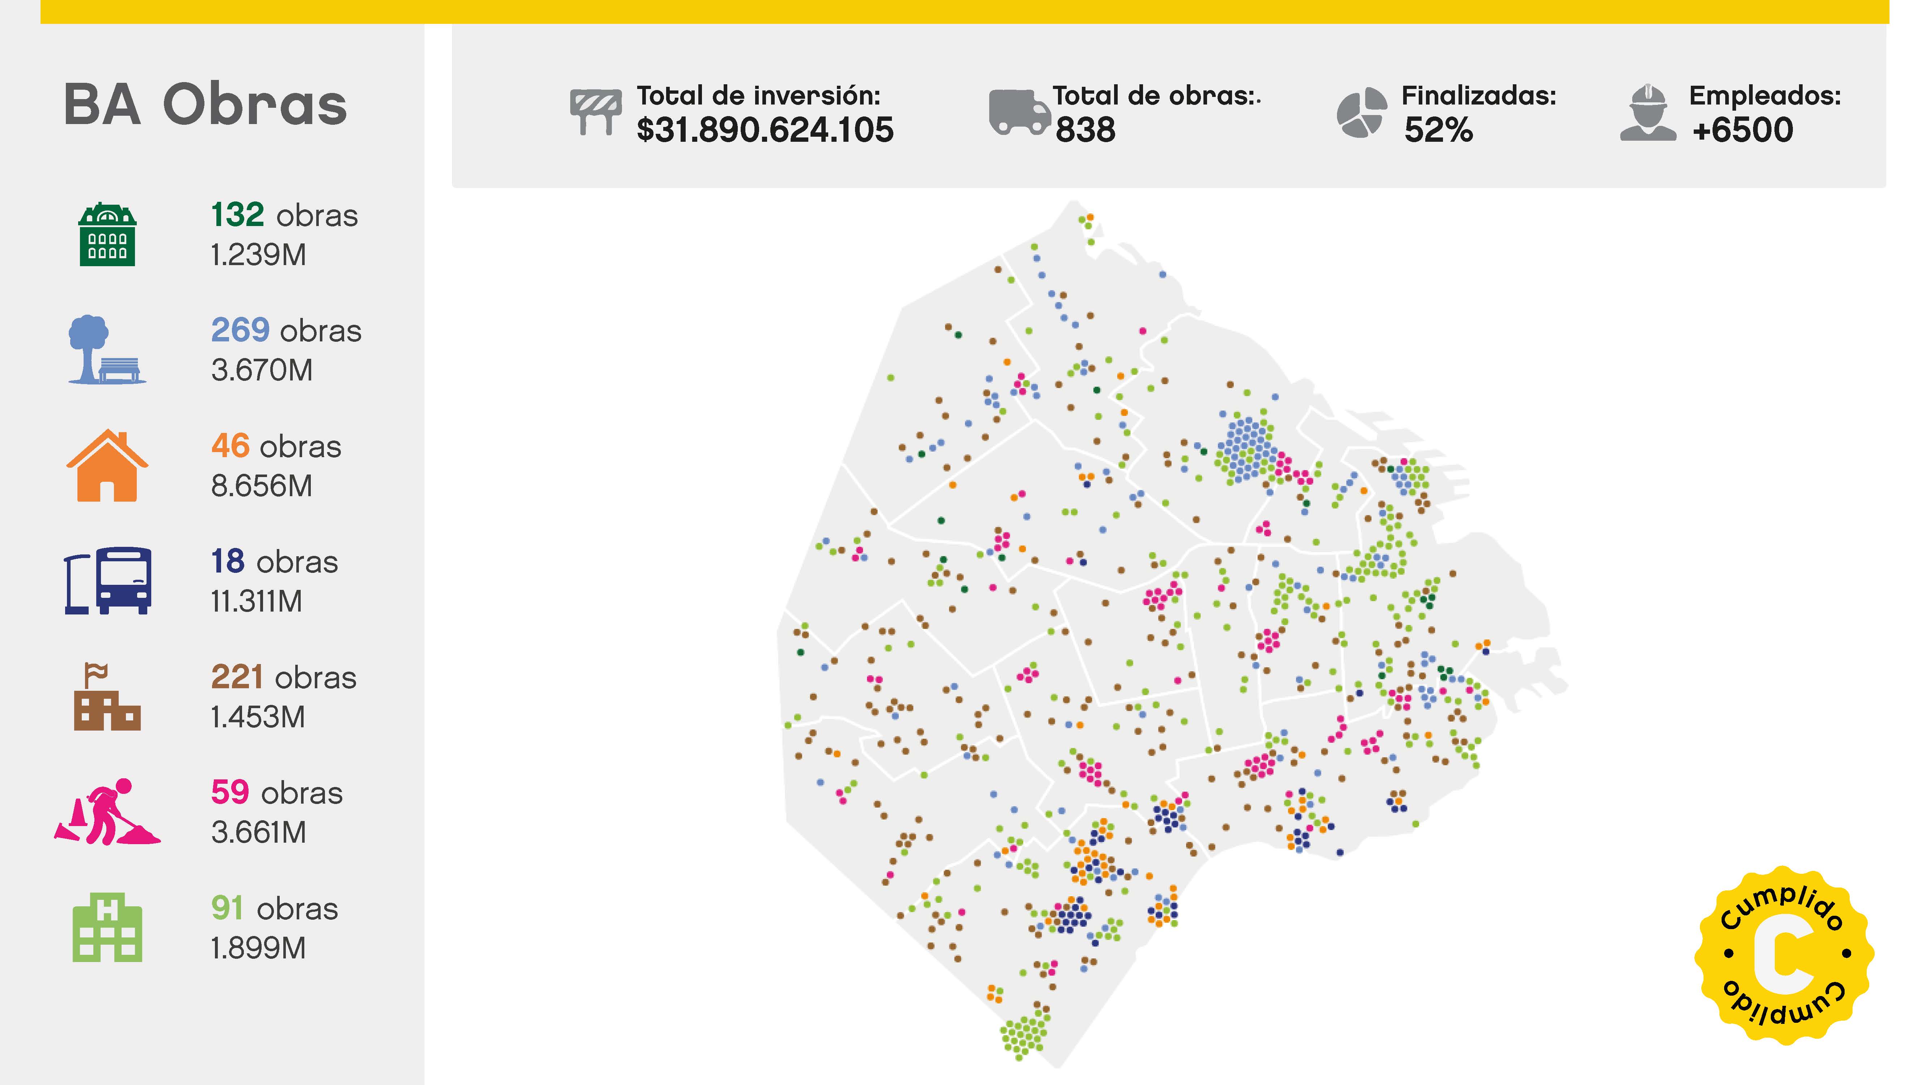Image resolution: width=1930 pixels, height=1085 pixels.
Task: Click the Empleados label
Action: click(1765, 96)
